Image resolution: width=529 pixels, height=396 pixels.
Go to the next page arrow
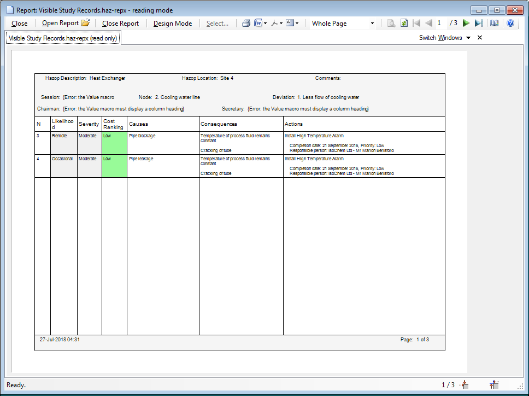tap(466, 24)
